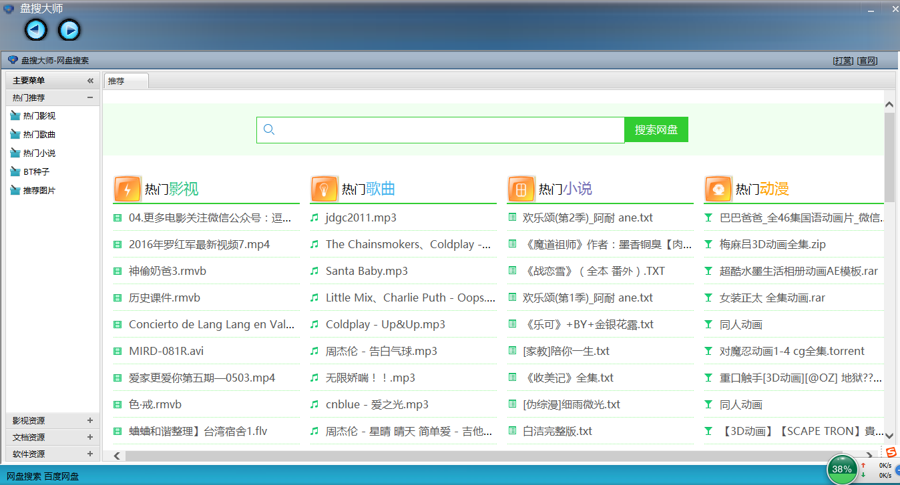Open the 官网 link
Viewport: 900px width, 485px height.
(x=867, y=61)
